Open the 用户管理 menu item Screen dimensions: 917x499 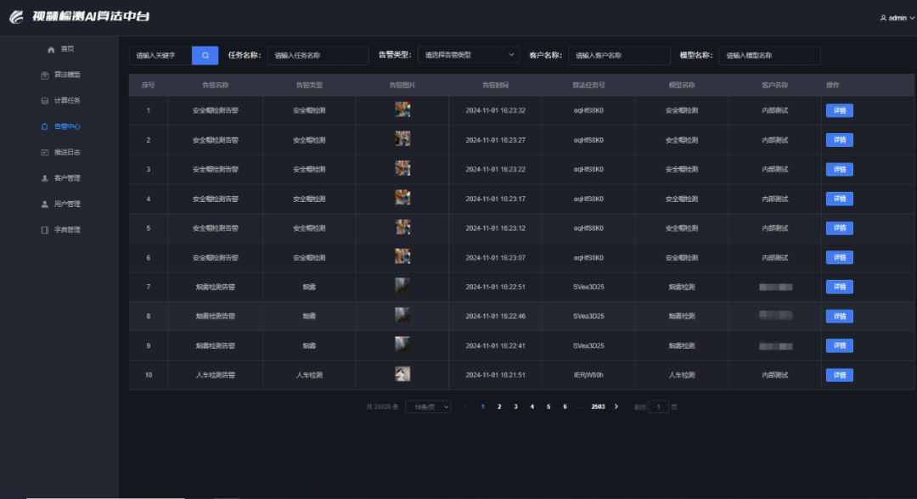pyautogui.click(x=61, y=204)
